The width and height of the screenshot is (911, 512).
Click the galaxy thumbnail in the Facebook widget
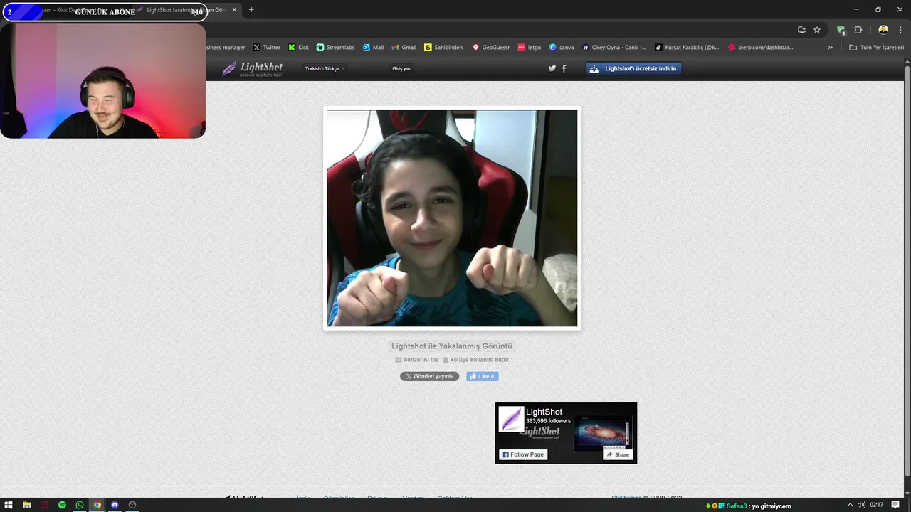(x=603, y=432)
